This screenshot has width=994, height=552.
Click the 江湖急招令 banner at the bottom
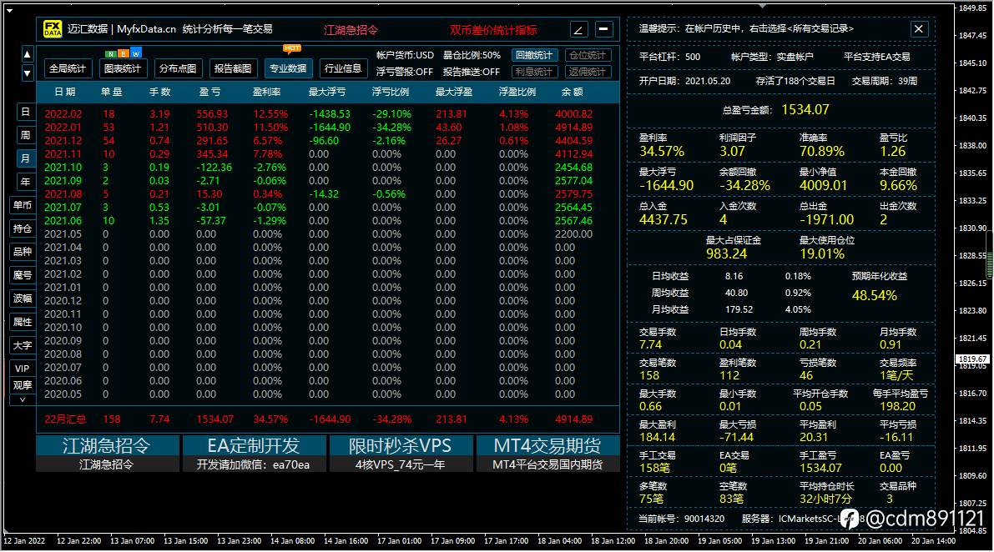tap(107, 454)
